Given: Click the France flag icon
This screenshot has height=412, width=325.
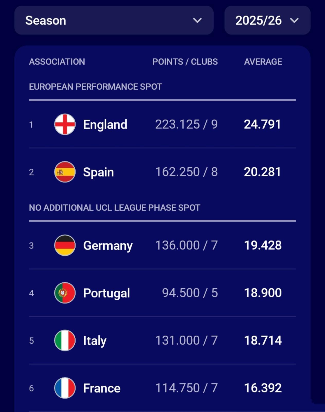Looking at the screenshot, I should (65, 388).
